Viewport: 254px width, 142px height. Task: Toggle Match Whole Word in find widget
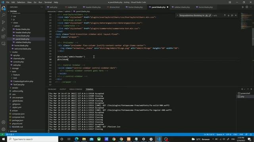coord(206,16)
